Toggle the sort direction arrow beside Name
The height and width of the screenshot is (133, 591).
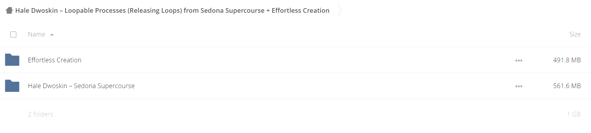(x=52, y=34)
